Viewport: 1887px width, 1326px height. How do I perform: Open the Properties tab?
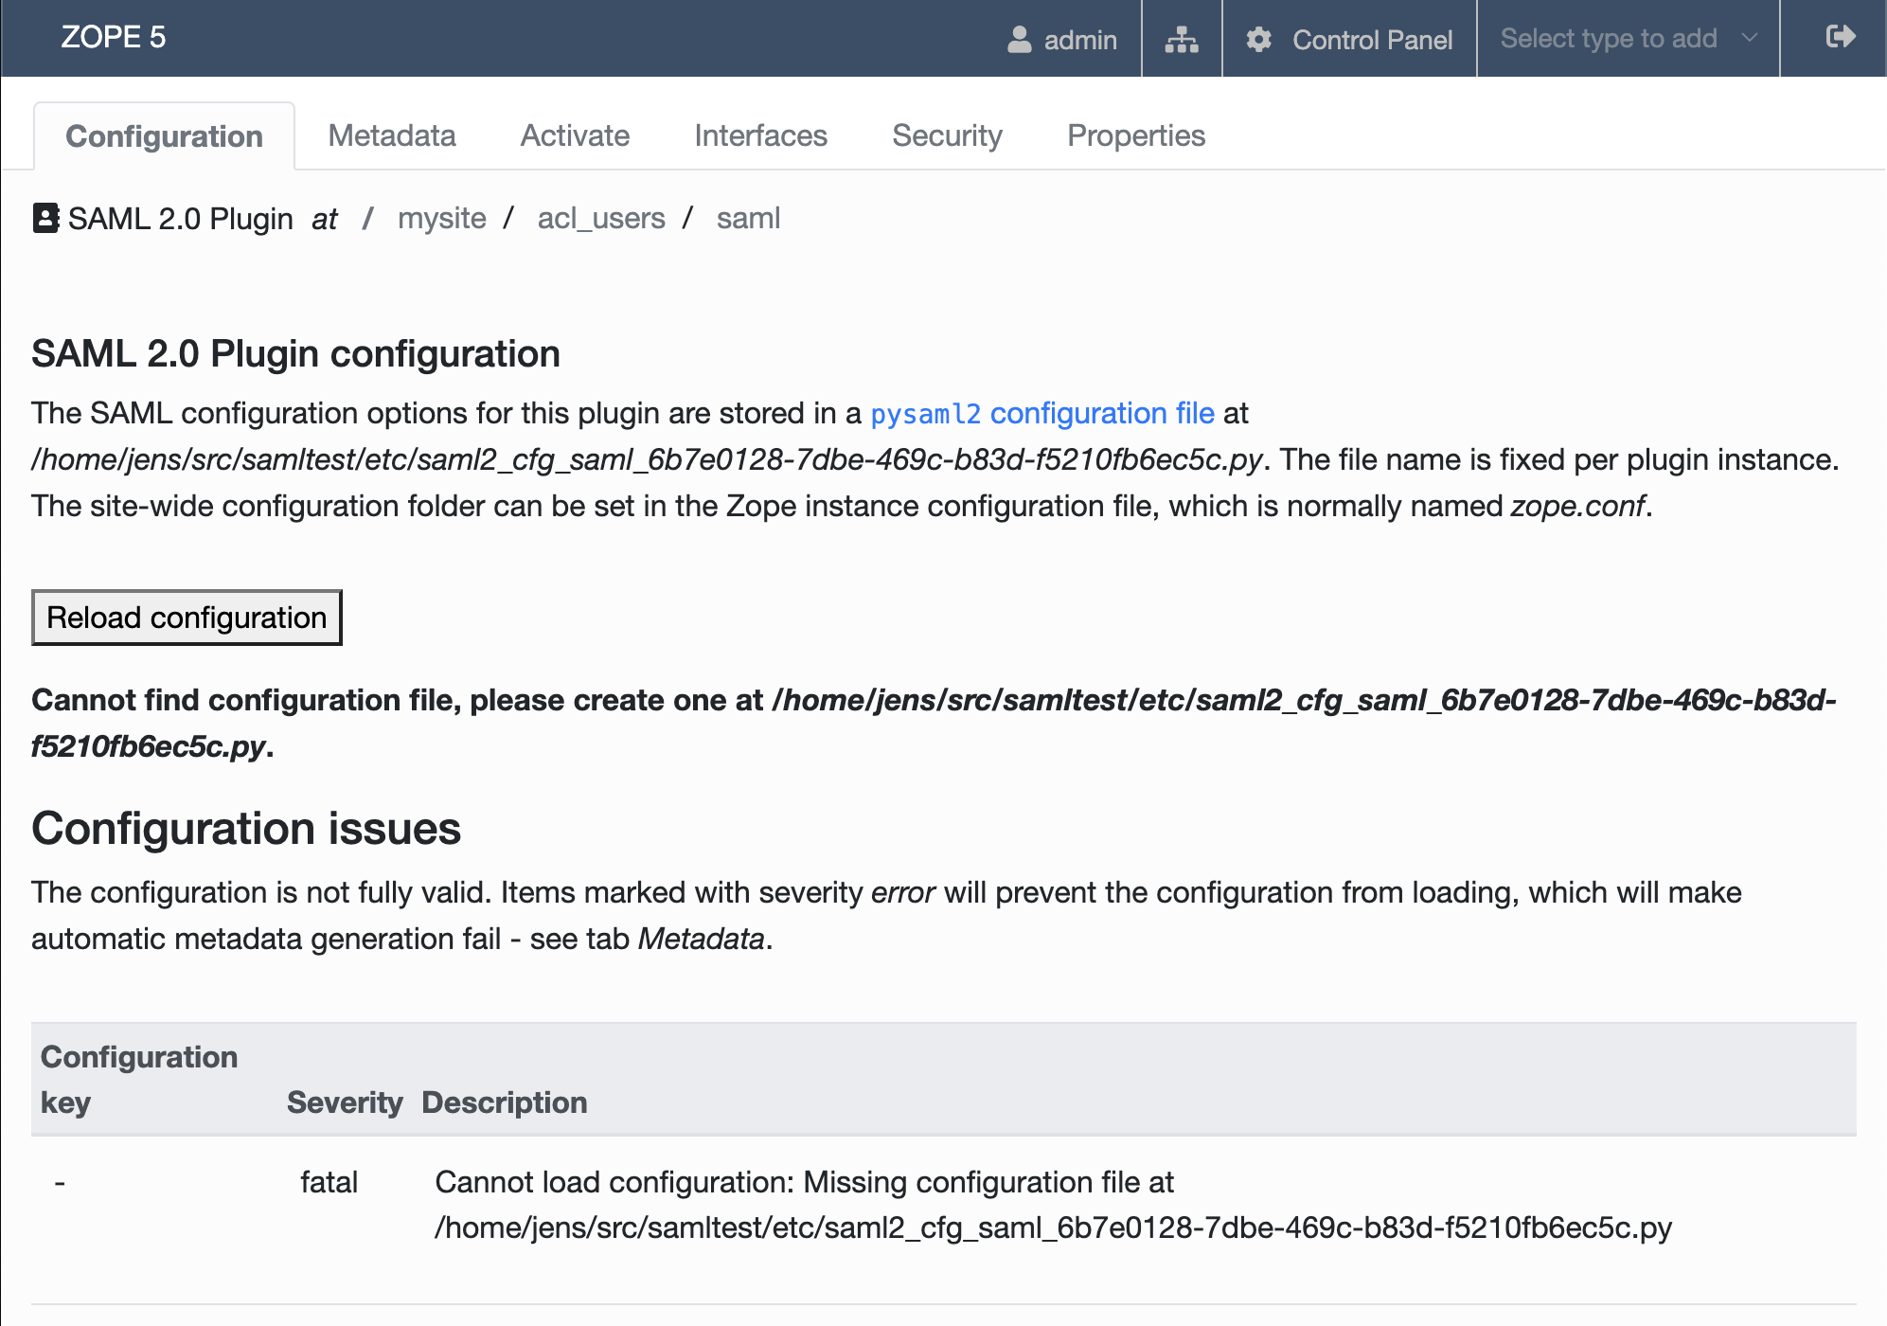pos(1135,135)
